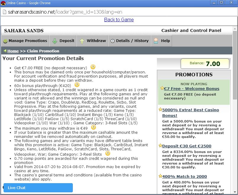This screenshot has height=195, width=238.
Task: Click star icon beside €7 Free Welcome Bonus
Action: coord(162,88)
